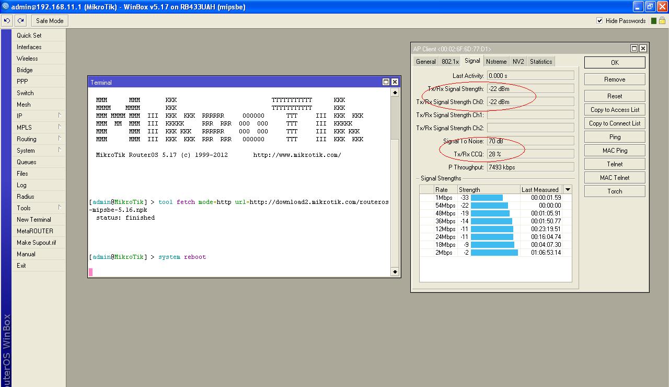Click MAC Telnet button
Image resolution: width=669 pixels, height=387 pixels.
tap(615, 178)
